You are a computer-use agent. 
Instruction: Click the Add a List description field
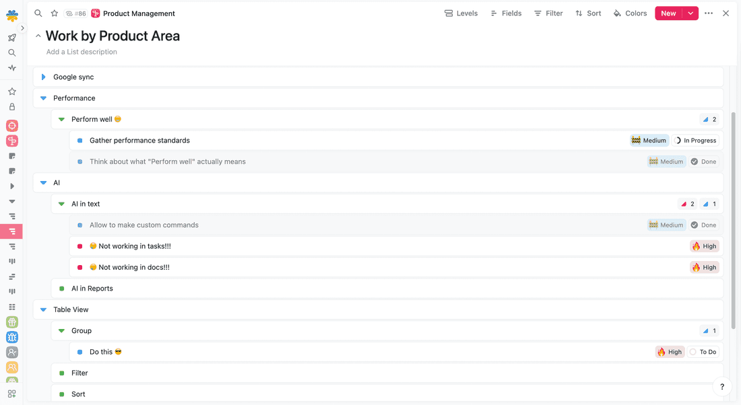(x=82, y=52)
